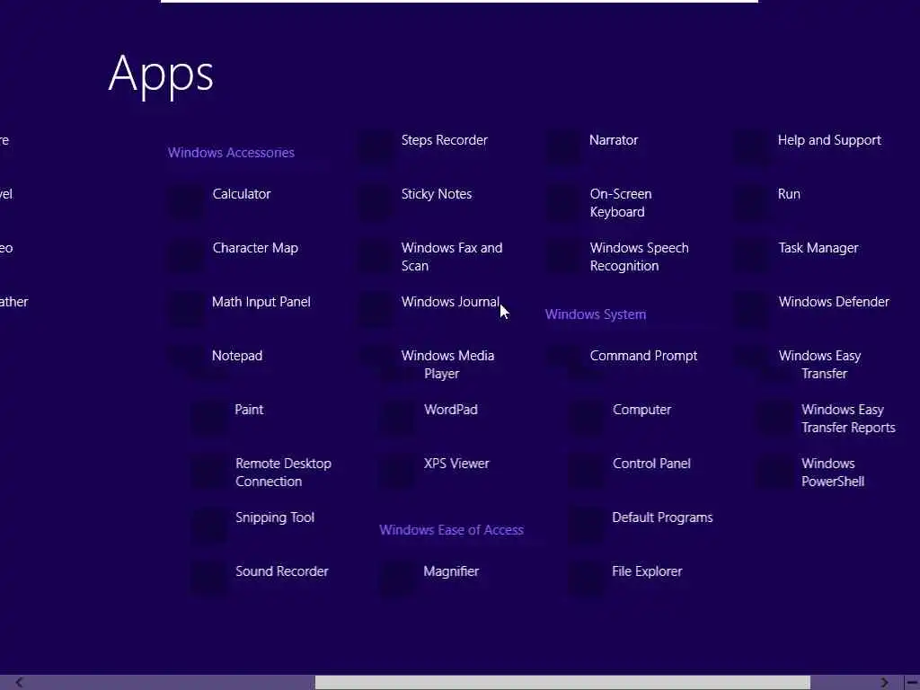Launch Sound Recorder

tap(281, 571)
